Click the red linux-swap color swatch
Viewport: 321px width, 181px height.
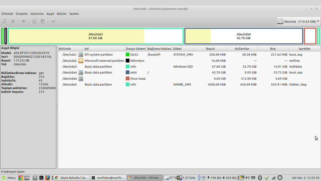(128, 79)
